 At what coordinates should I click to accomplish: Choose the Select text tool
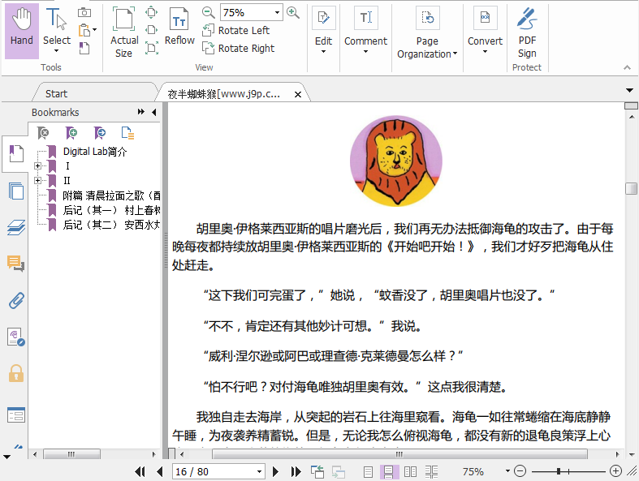[x=57, y=31]
